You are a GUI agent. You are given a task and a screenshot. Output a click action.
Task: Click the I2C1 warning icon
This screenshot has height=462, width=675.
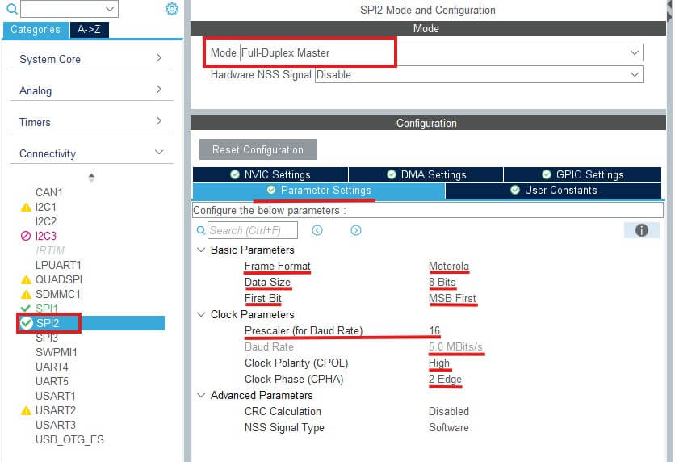coord(26,208)
